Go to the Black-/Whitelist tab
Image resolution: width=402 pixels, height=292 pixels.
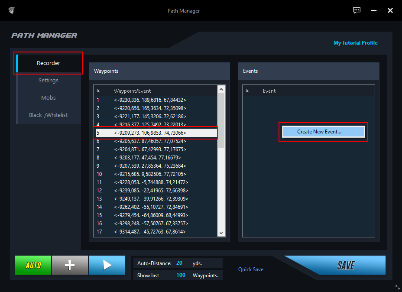[x=49, y=115]
